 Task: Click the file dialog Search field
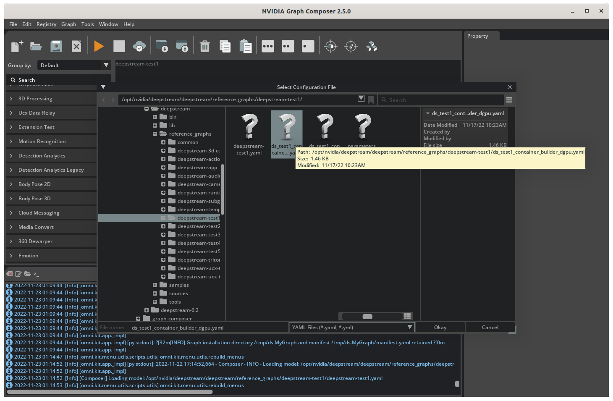tap(440, 100)
